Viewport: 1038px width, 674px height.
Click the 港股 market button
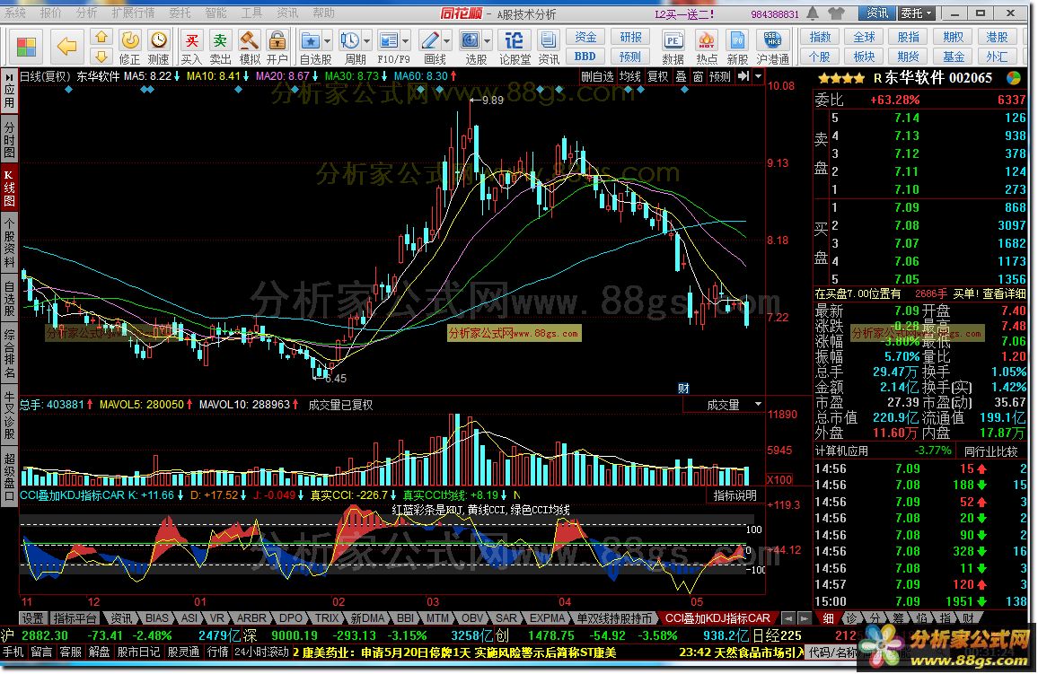click(x=997, y=38)
